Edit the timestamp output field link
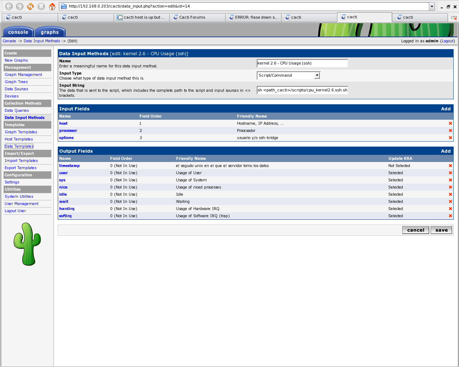Image resolution: width=459 pixels, height=367 pixels. (70, 166)
